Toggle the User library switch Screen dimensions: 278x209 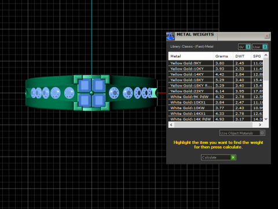click(x=260, y=47)
